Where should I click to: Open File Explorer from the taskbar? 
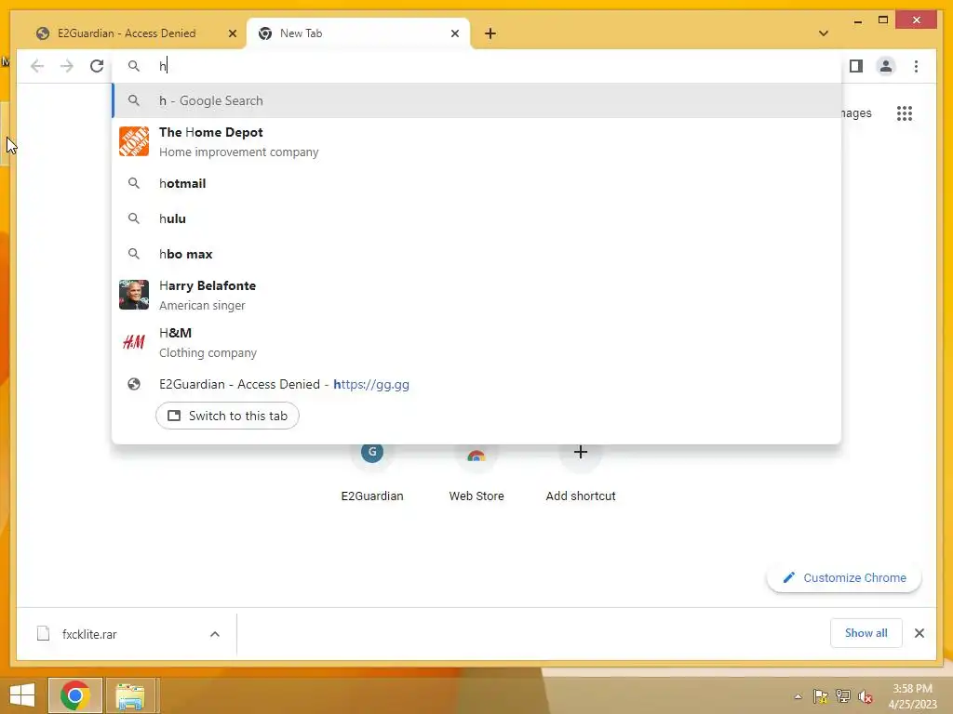[x=130, y=695]
